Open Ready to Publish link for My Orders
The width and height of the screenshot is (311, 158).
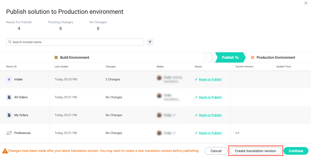coord(210,115)
